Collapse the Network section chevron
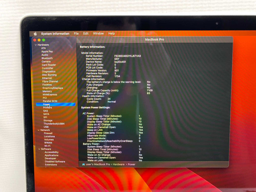This screenshot has width=256, height=192. click(38, 130)
